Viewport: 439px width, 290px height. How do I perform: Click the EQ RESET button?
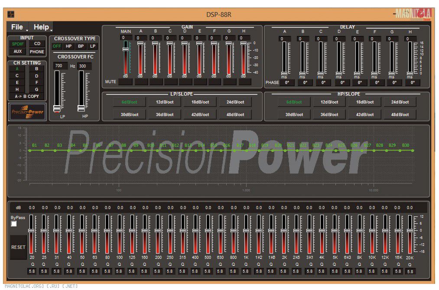click(x=18, y=247)
